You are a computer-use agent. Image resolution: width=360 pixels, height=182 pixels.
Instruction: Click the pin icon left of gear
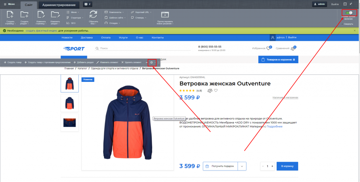tap(147, 63)
